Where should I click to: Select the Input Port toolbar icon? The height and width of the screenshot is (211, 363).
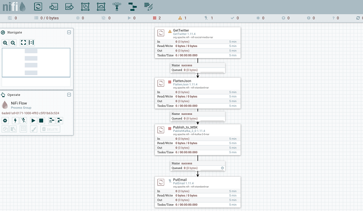coord(54,7)
